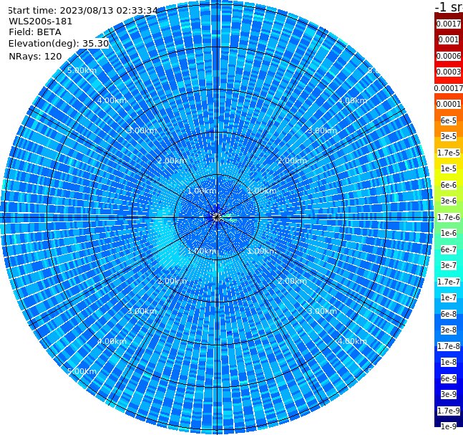Click the 5.00km range label in lower-left quadrant
This screenshot has width=463, height=435.
(82, 371)
